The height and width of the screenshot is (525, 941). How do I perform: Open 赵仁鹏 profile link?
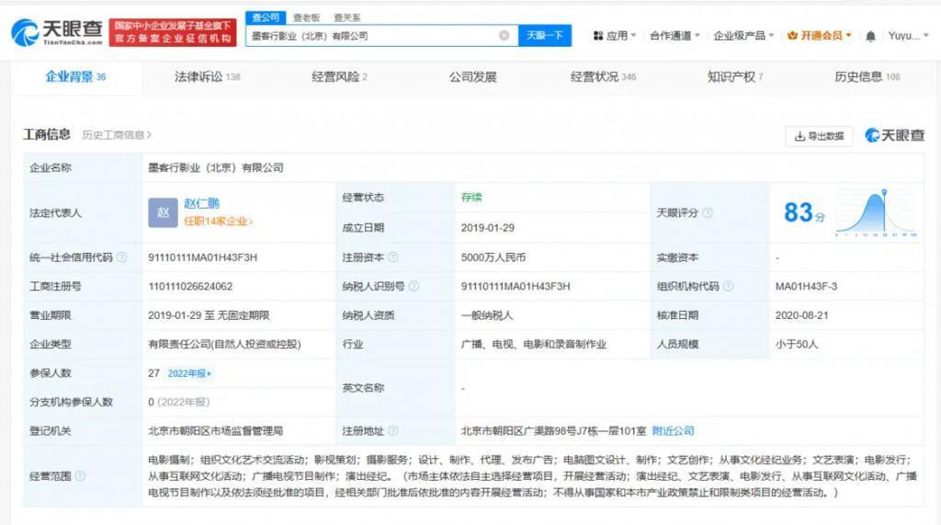[201, 203]
